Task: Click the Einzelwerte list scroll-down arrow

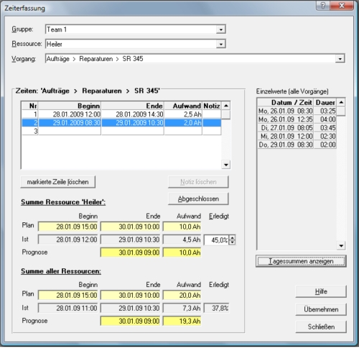Action: [341, 245]
